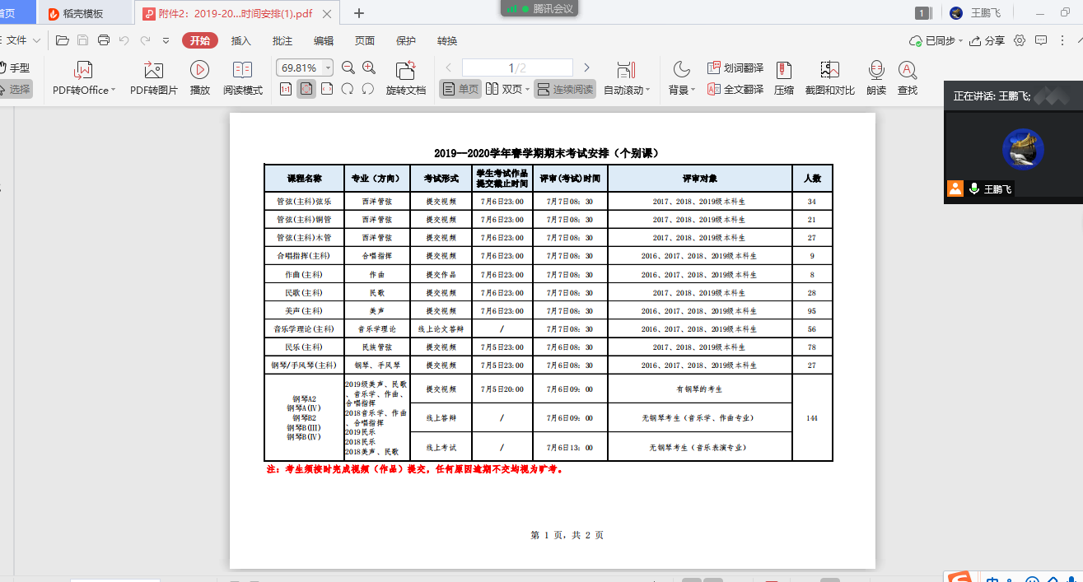This screenshot has width=1083, height=582.
Task: Open the zoom percentage dropdown
Action: tap(329, 68)
